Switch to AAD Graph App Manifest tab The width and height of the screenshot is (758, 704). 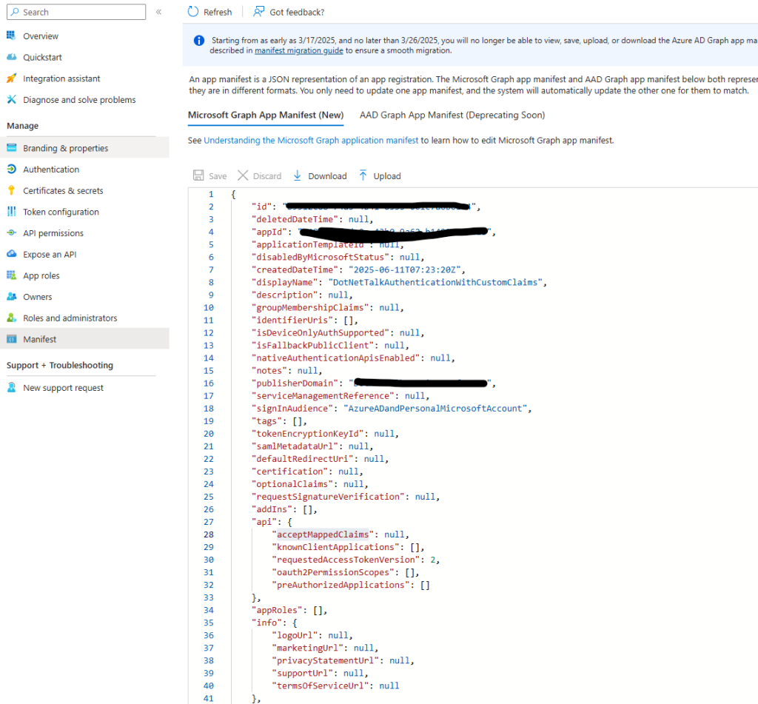(452, 115)
